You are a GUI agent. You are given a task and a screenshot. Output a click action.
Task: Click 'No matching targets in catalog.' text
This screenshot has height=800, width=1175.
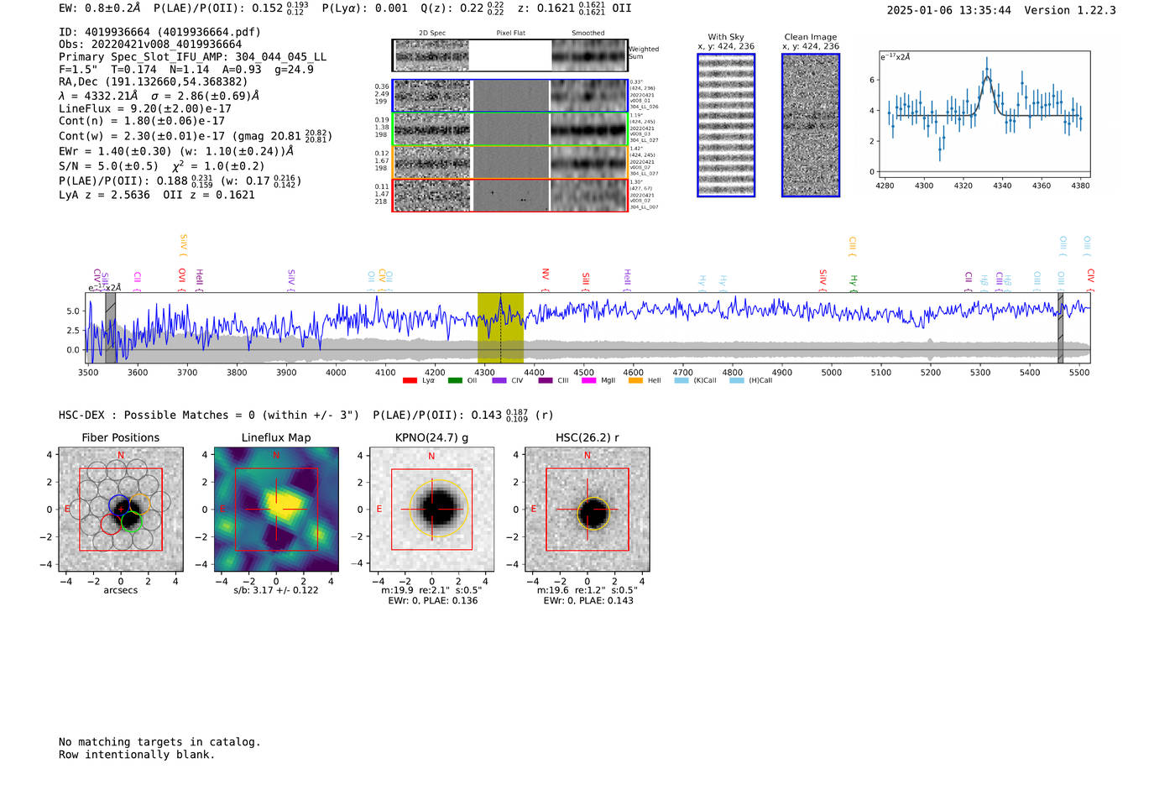click(x=159, y=742)
